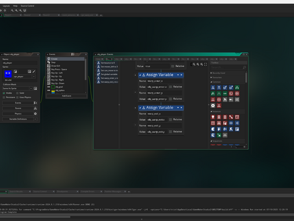This screenshot has height=221, width=294.
Task: Click the gray return-arrow icon in Toolbox Common
Action: (225, 100)
